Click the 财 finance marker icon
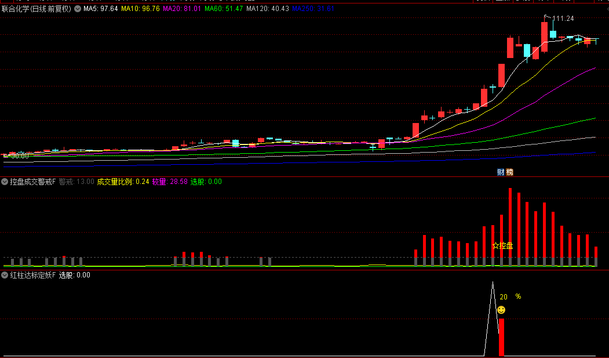Image resolution: width=609 pixels, height=358 pixels. pos(501,172)
